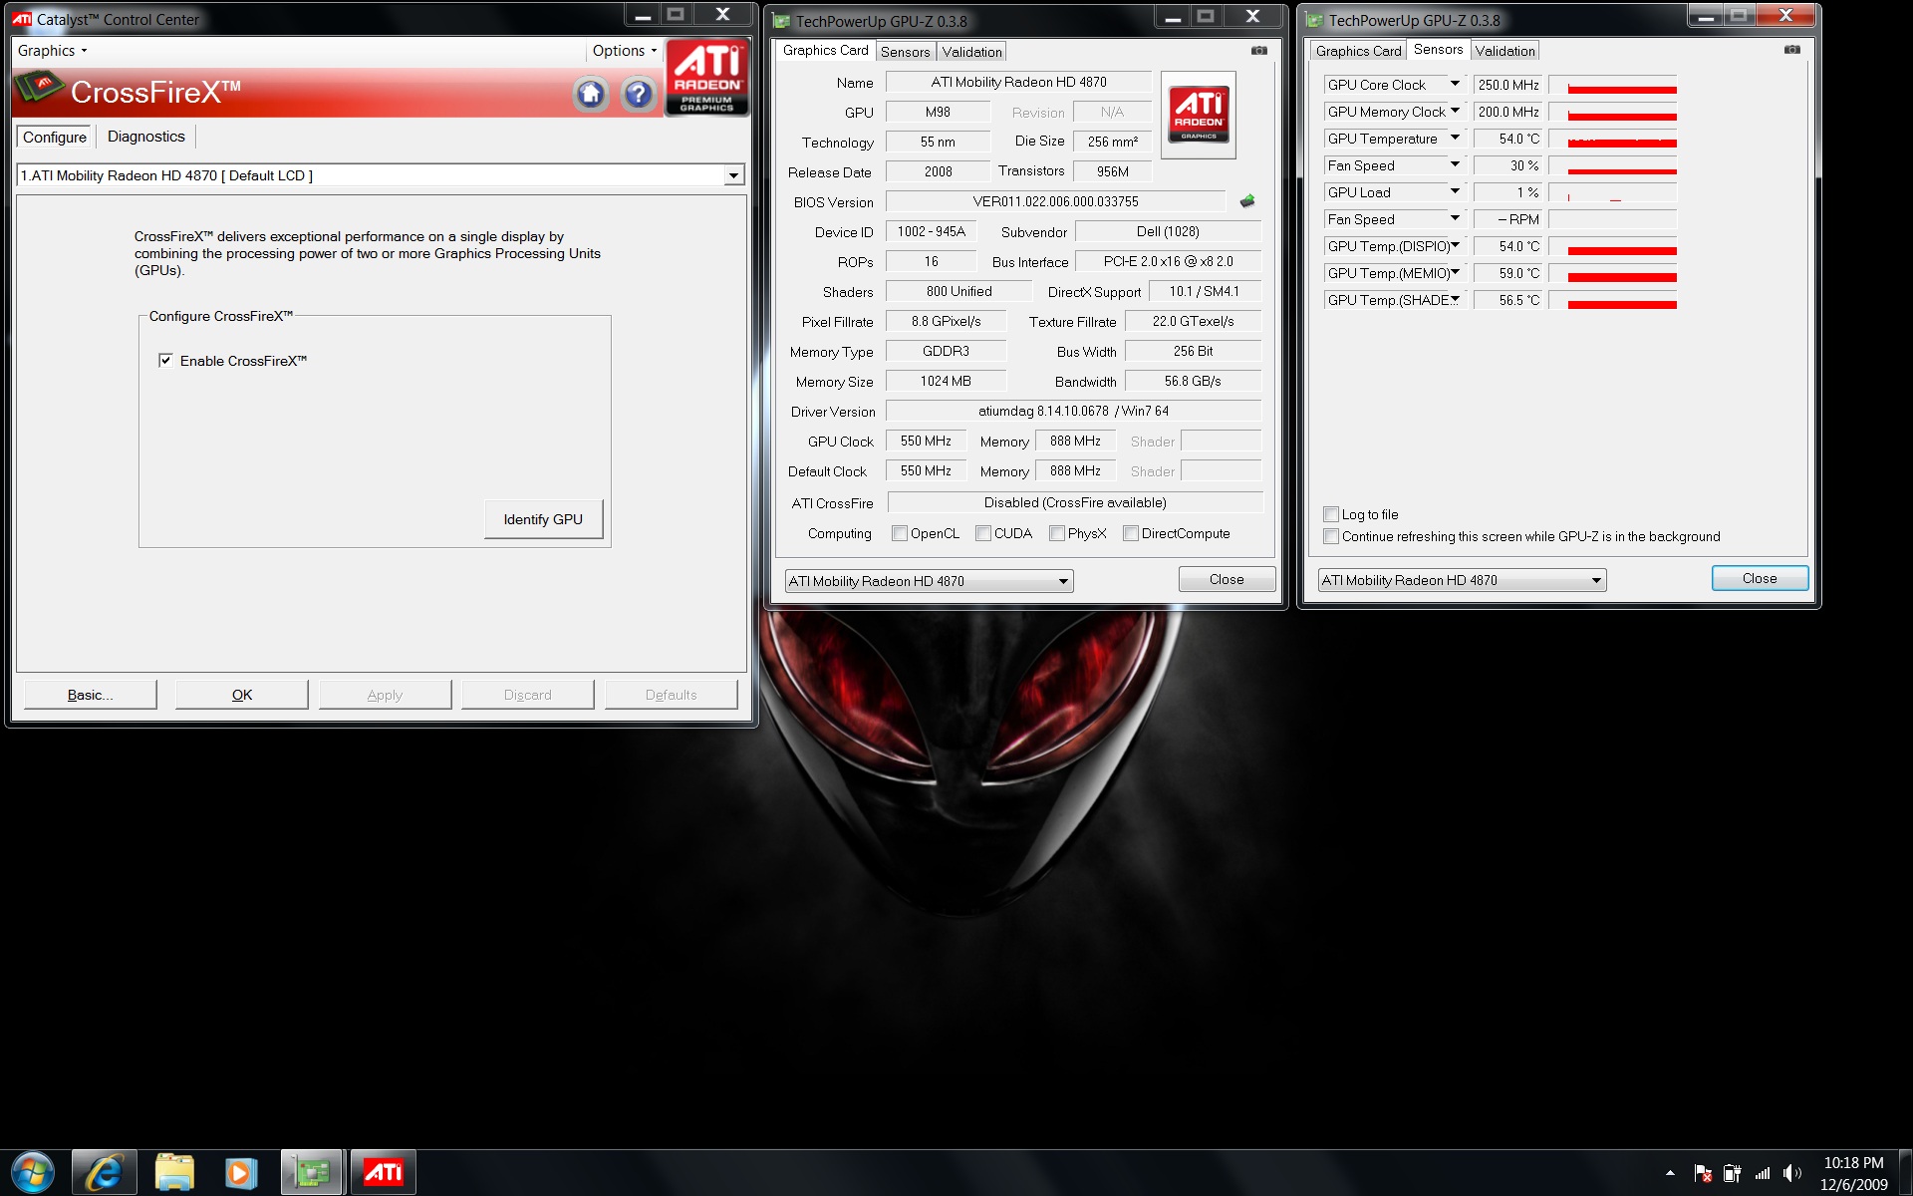The image size is (1913, 1196).
Task: Click GPU-Z screenshot camera icon in Graphics Card window
Action: point(1259,50)
